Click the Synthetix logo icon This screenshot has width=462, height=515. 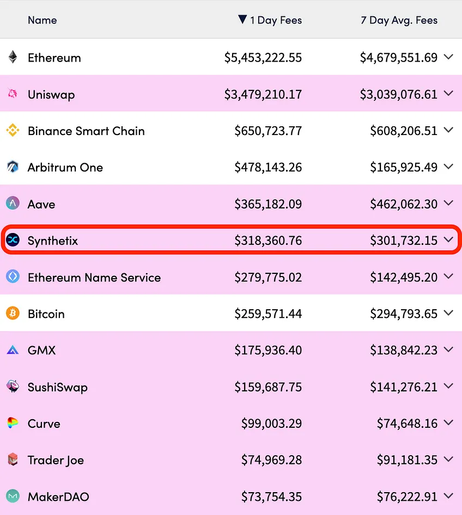tap(13, 240)
